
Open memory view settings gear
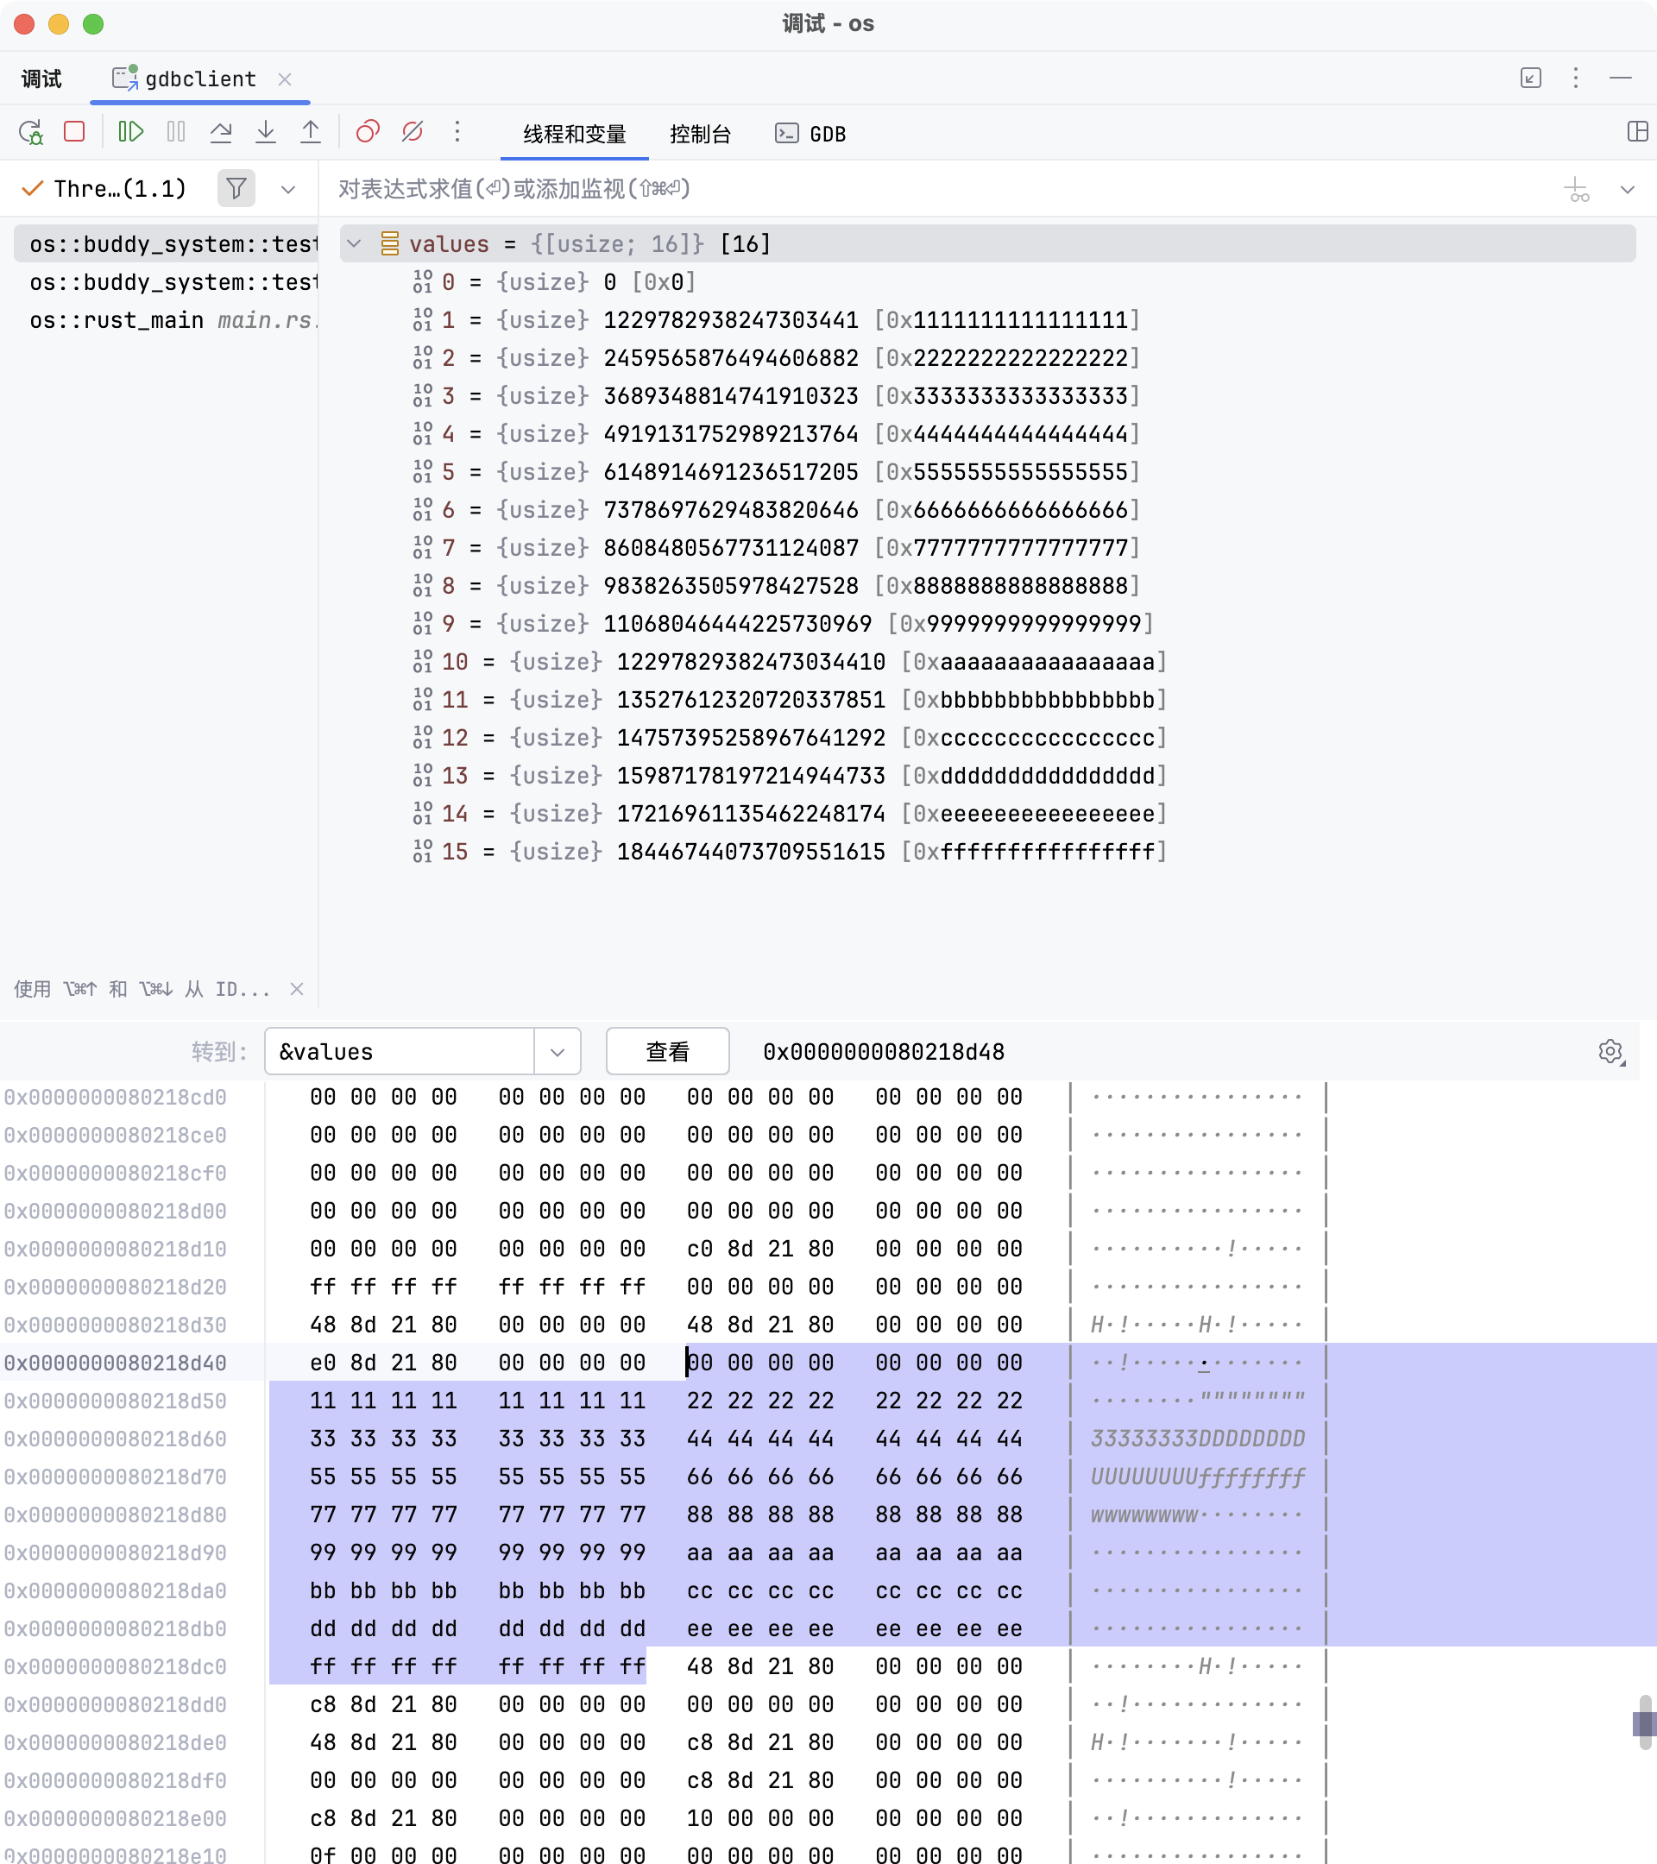[x=1610, y=1051]
